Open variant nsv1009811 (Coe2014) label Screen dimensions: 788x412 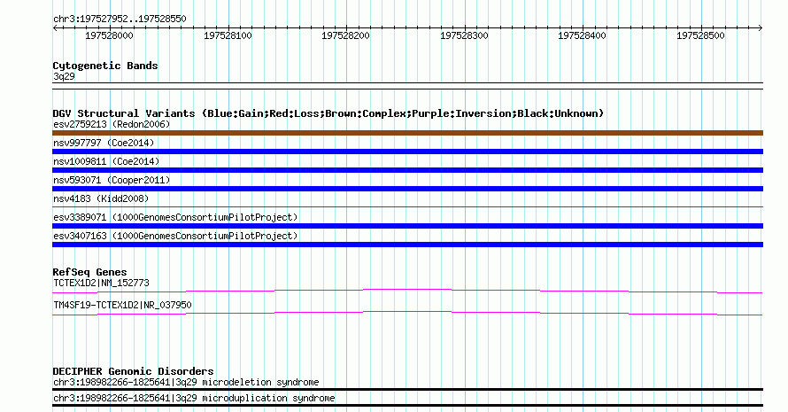(106, 161)
